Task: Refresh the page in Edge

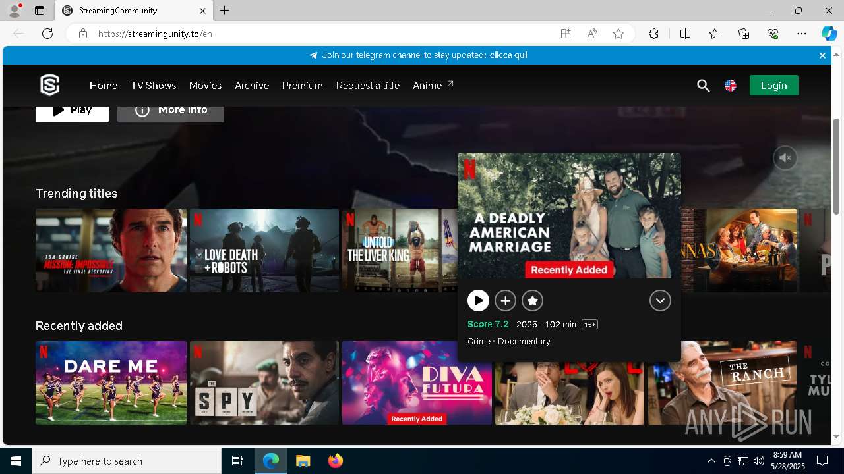Action: (x=47, y=34)
